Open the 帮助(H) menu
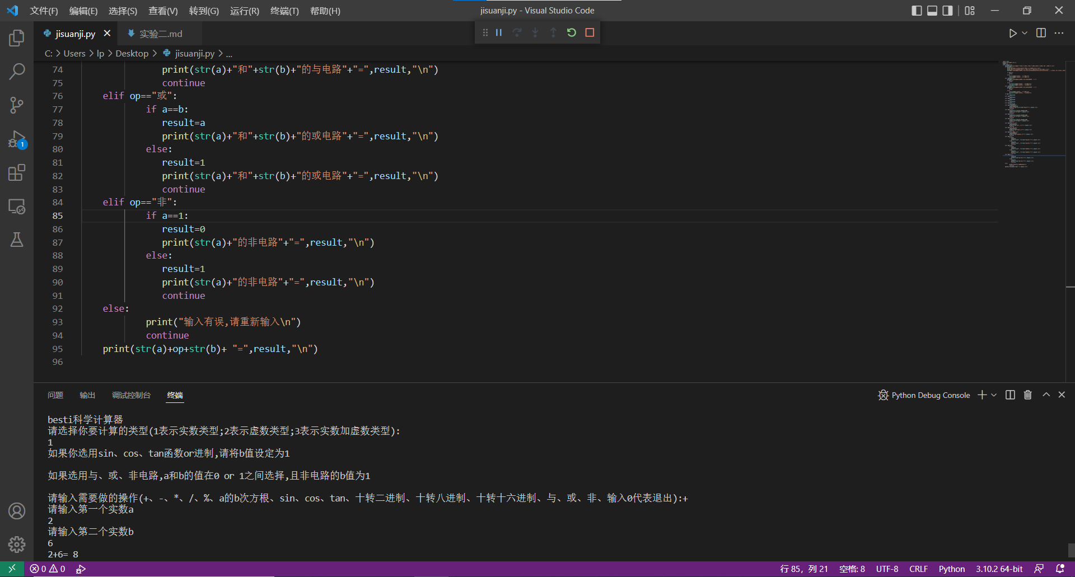The width and height of the screenshot is (1075, 577). point(325,11)
